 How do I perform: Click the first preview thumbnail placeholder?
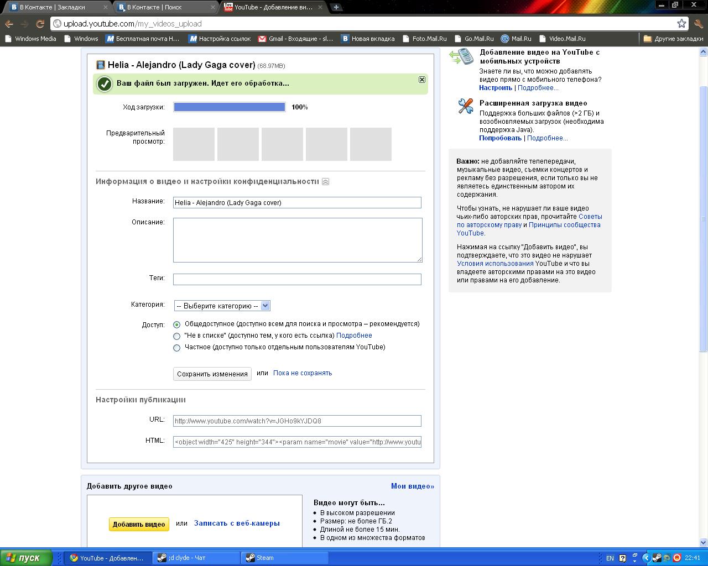194,144
